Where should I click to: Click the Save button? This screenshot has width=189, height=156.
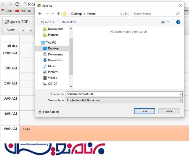click(144, 111)
